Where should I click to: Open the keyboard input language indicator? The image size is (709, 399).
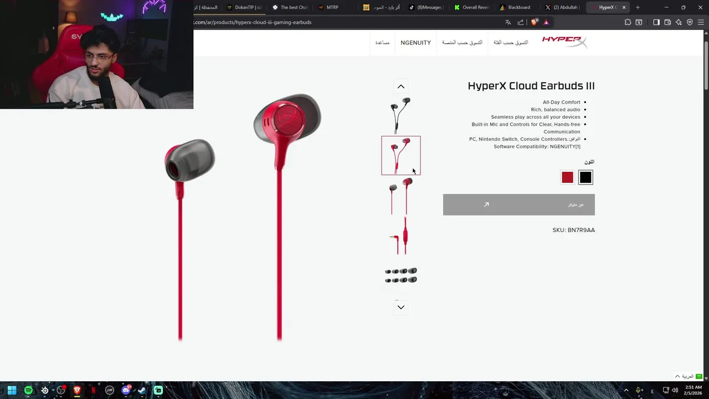tap(652, 390)
